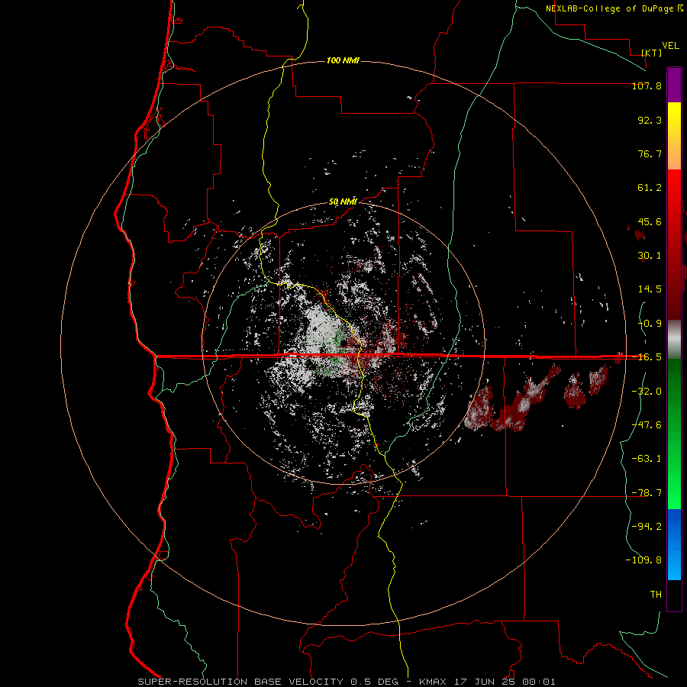Select the -16.5 scale value
Image resolution: width=687 pixels, height=687 pixels.
point(647,357)
